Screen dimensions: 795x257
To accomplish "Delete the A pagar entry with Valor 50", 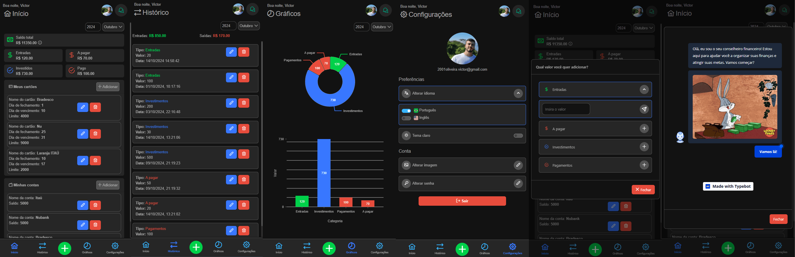I will point(244,179).
